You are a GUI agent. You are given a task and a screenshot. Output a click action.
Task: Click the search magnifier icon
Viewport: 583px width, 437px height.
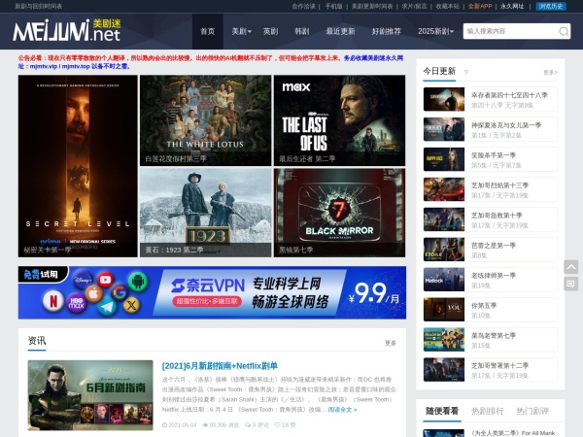(564, 32)
